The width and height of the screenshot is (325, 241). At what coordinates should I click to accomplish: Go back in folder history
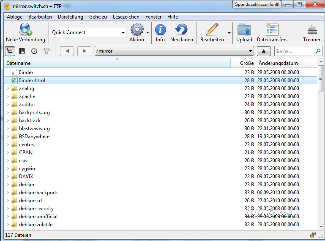pos(67,51)
